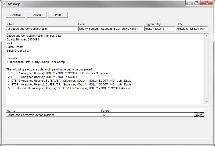Click the TESTING NOTES Assigned User(s) line
This screenshot has height=146, width=215.
pos(69,88)
